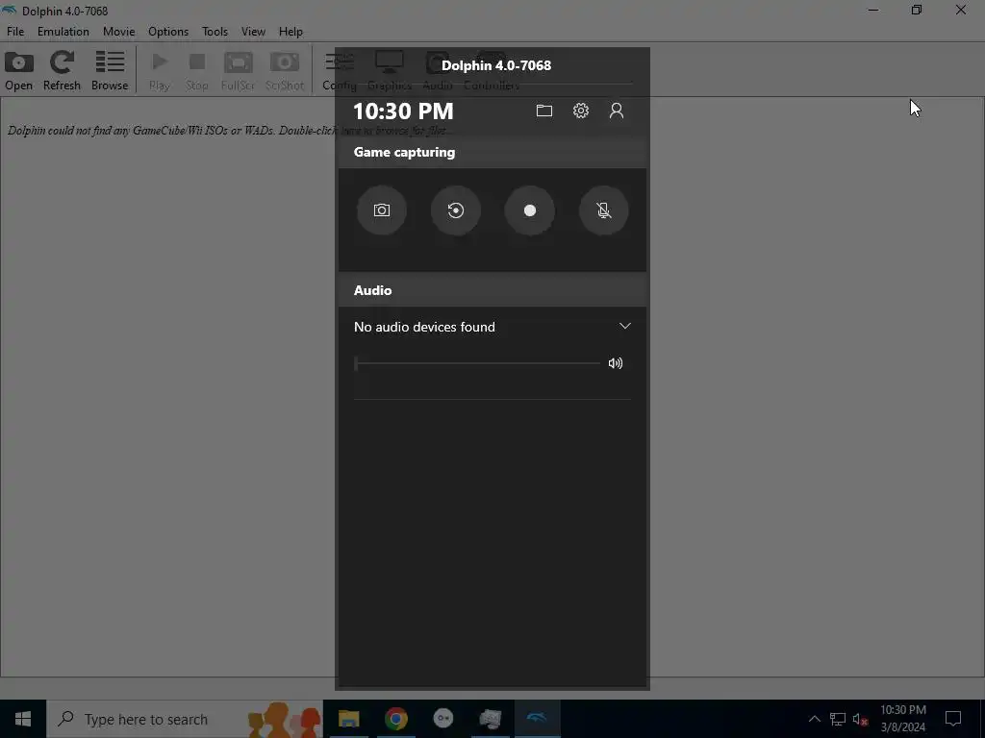
Task: Open Xbox profile icon in Game bar
Action: click(617, 111)
